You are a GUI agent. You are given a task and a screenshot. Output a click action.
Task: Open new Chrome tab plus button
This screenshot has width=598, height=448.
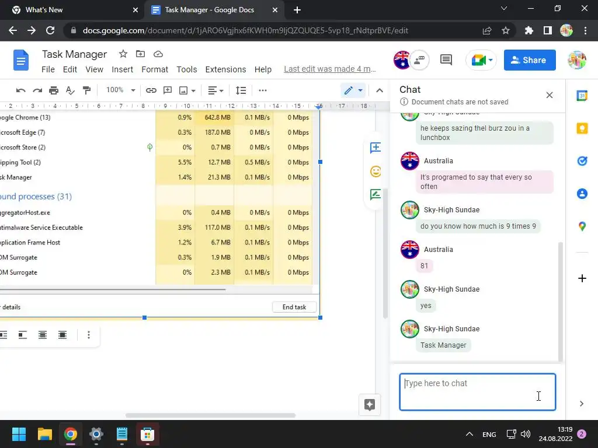point(297,10)
